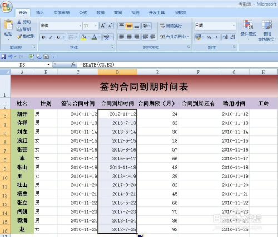Toggle italic formatting
The height and width of the screenshot is (237, 278).
click(x=51, y=37)
